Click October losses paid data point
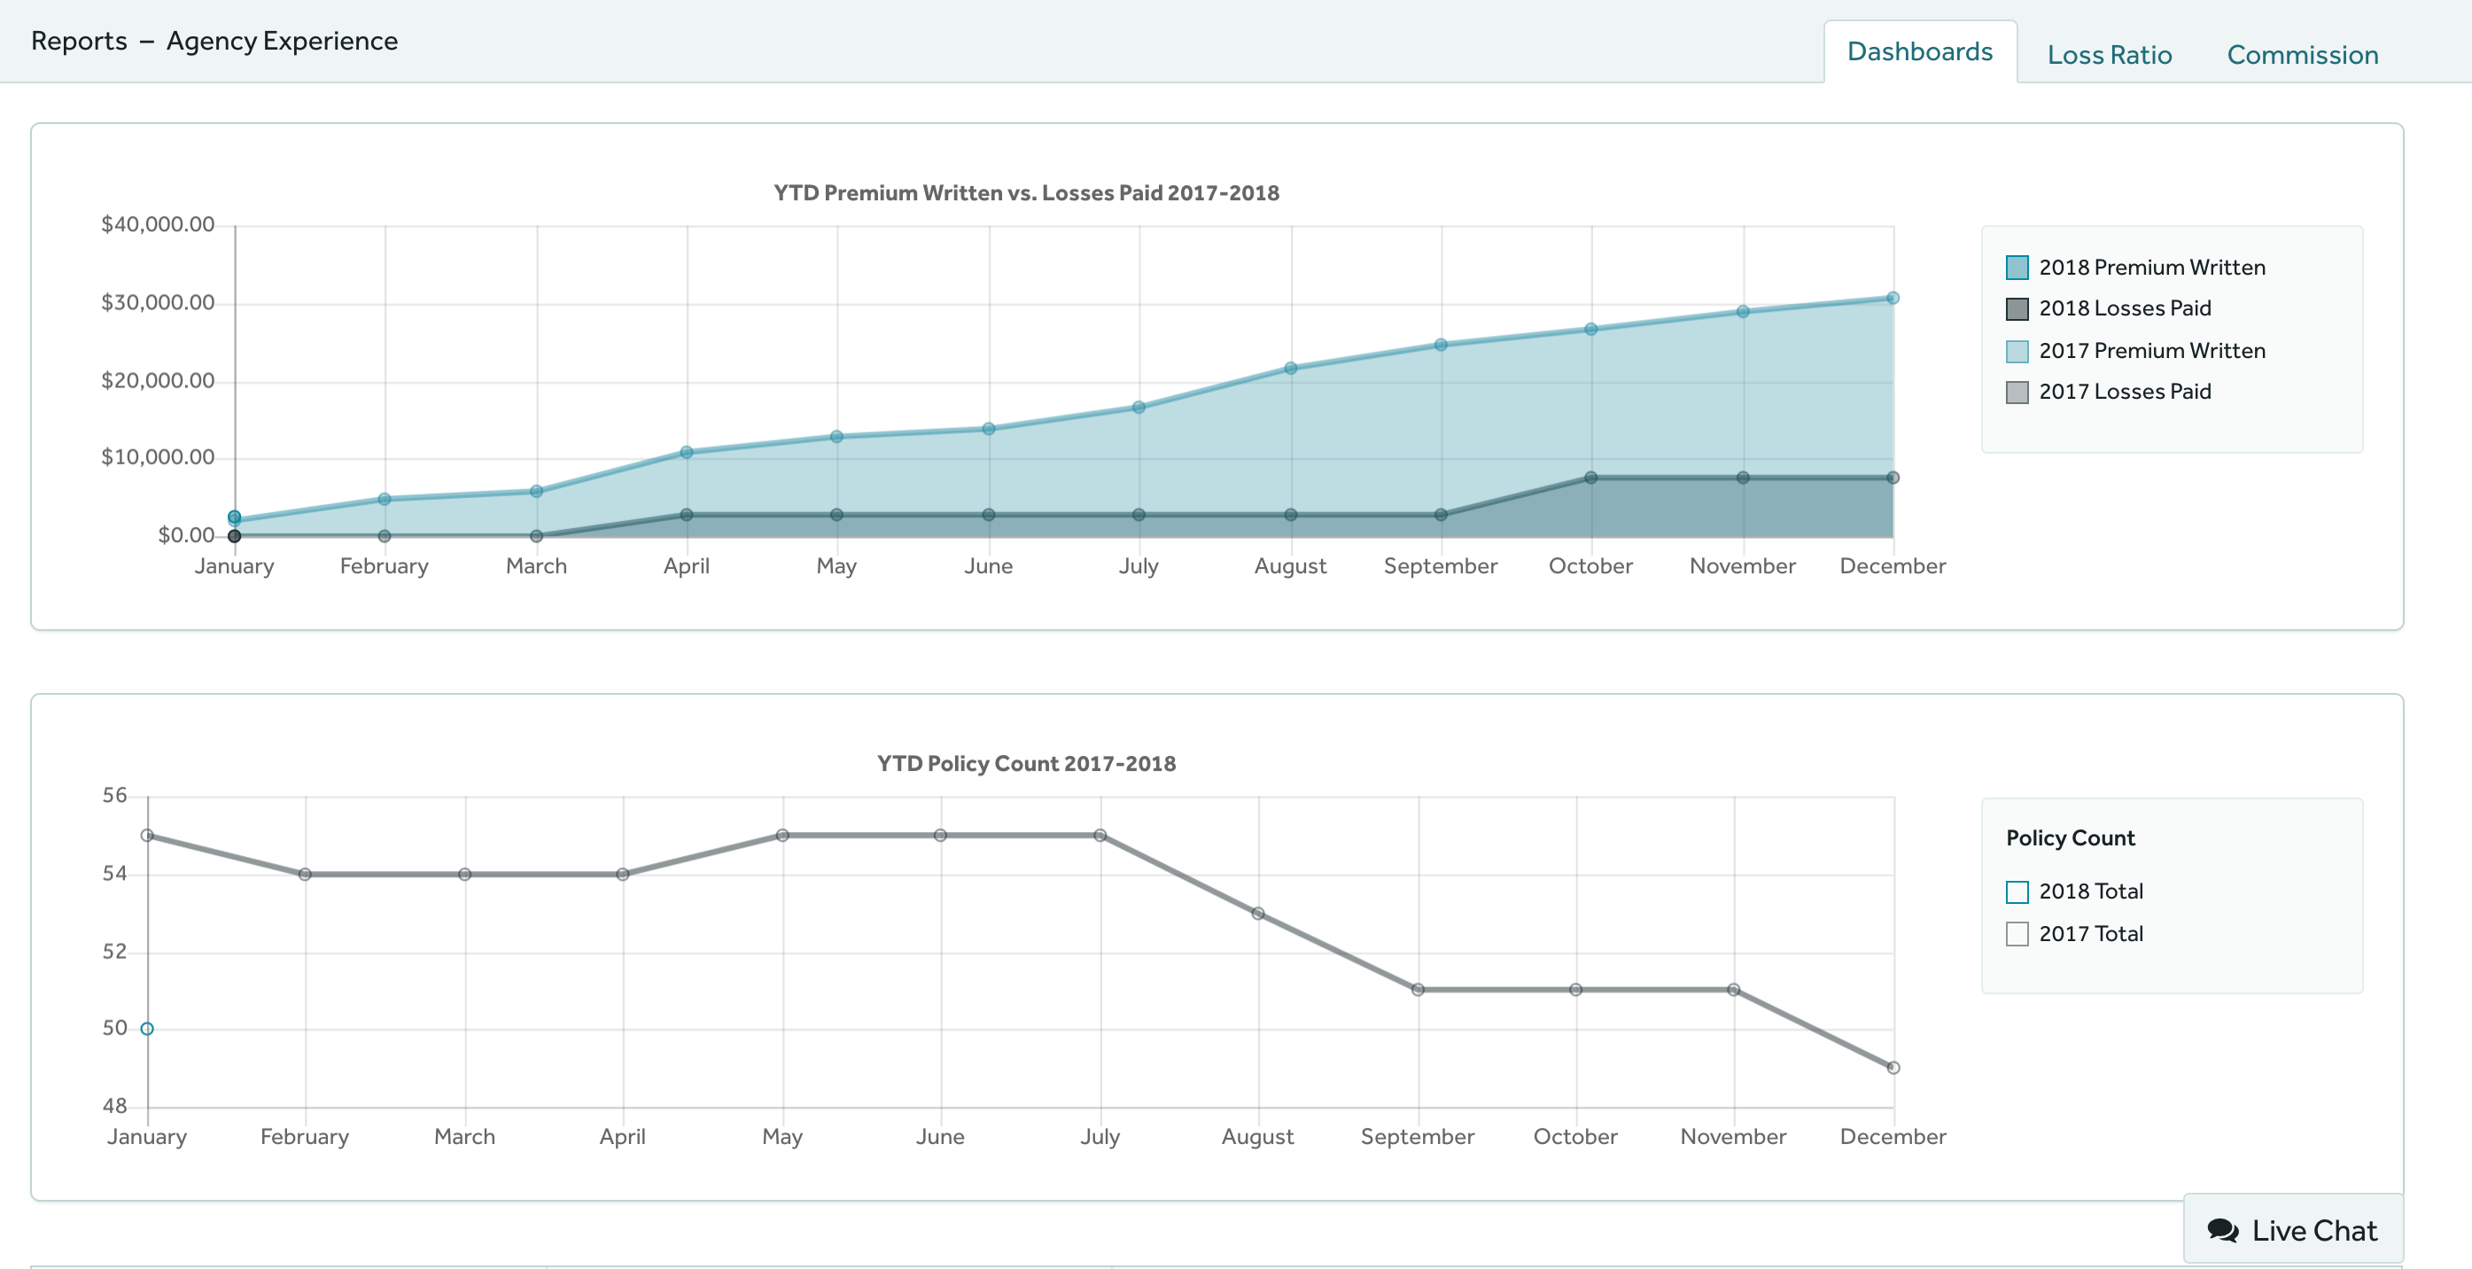 click(1590, 477)
